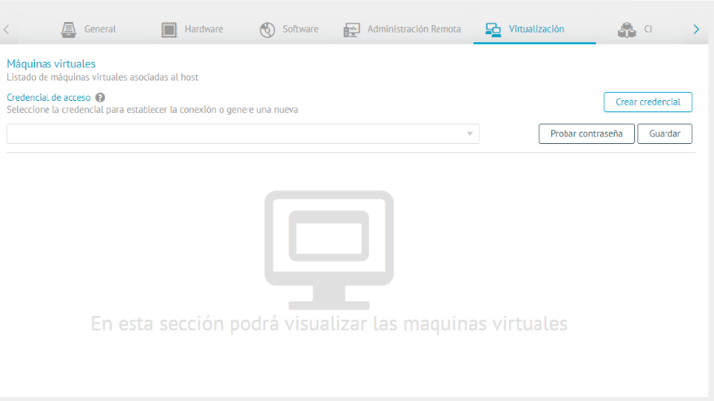
Task: Click the remote administration monitor icon
Action: pyautogui.click(x=352, y=30)
